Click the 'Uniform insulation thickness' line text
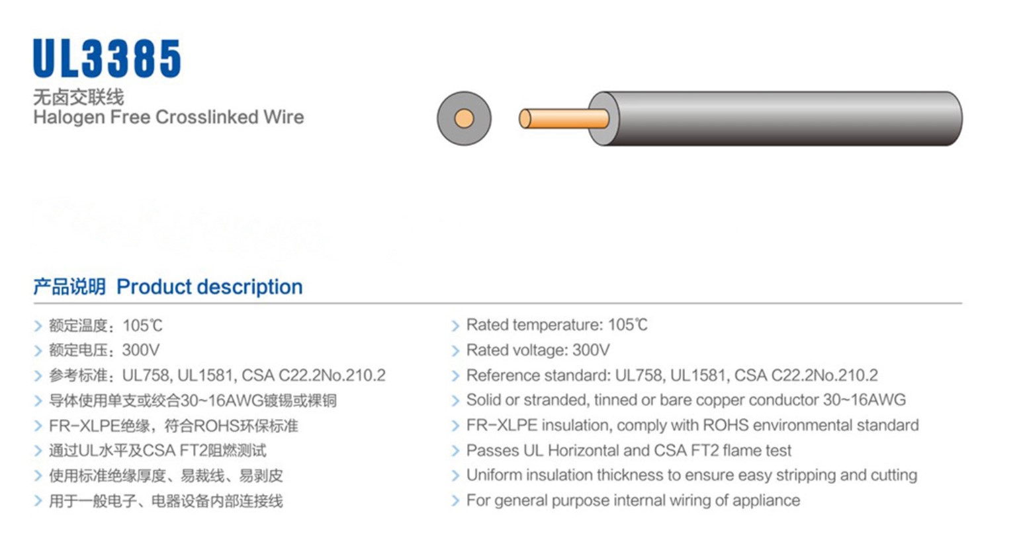This screenshot has height=542, width=1021. coord(691,475)
